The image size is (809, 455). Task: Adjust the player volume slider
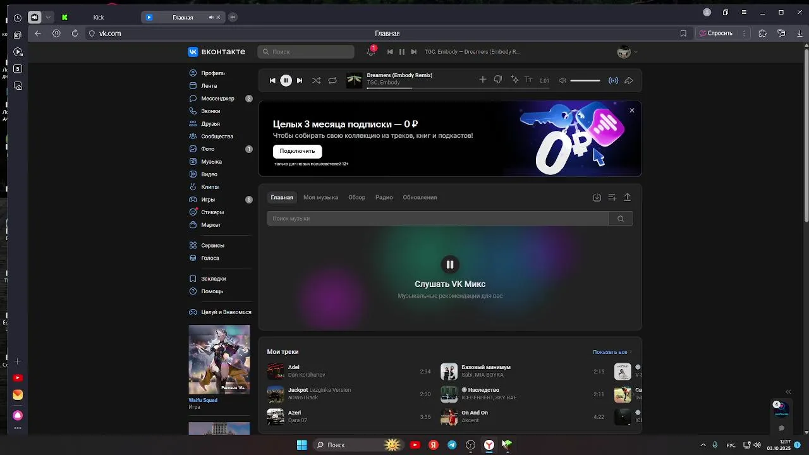585,80
